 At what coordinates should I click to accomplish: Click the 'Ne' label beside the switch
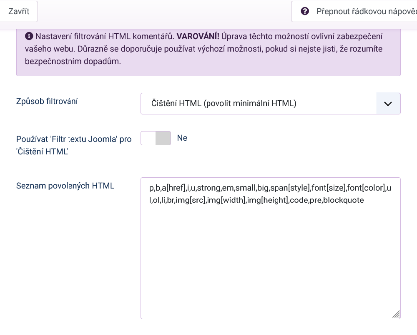182,138
